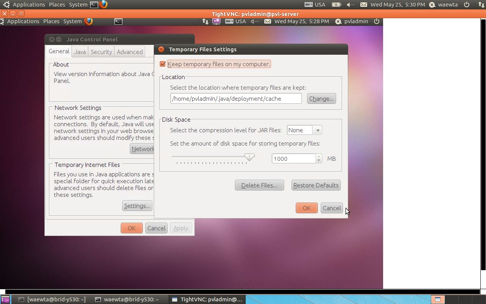Open local panel volume control icon
The height and width of the screenshot is (304, 486).
click(x=350, y=5)
